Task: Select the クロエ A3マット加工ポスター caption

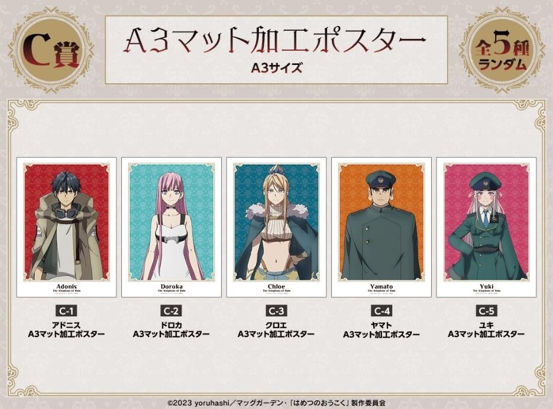Action: pyautogui.click(x=276, y=330)
